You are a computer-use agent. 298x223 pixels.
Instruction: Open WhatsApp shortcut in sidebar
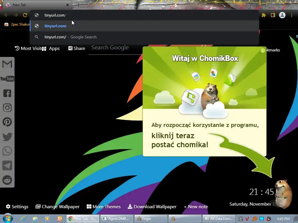click(x=7, y=151)
